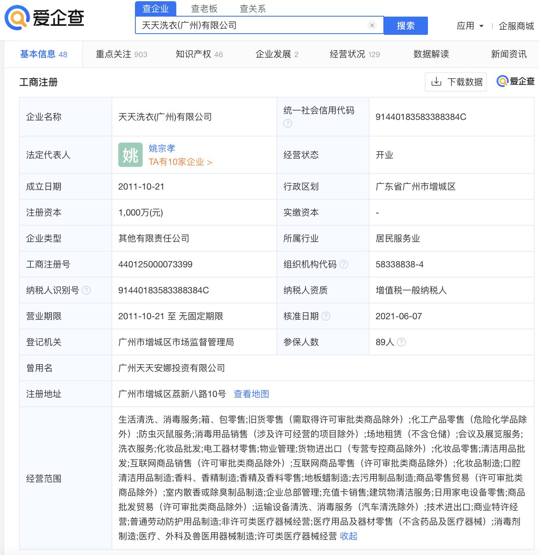Click the 爱企查 watermark logo near 下载数据
The image size is (539, 555).
pyautogui.click(x=514, y=81)
